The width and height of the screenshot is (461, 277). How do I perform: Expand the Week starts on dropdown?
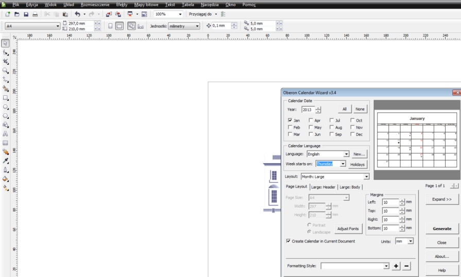343,164
